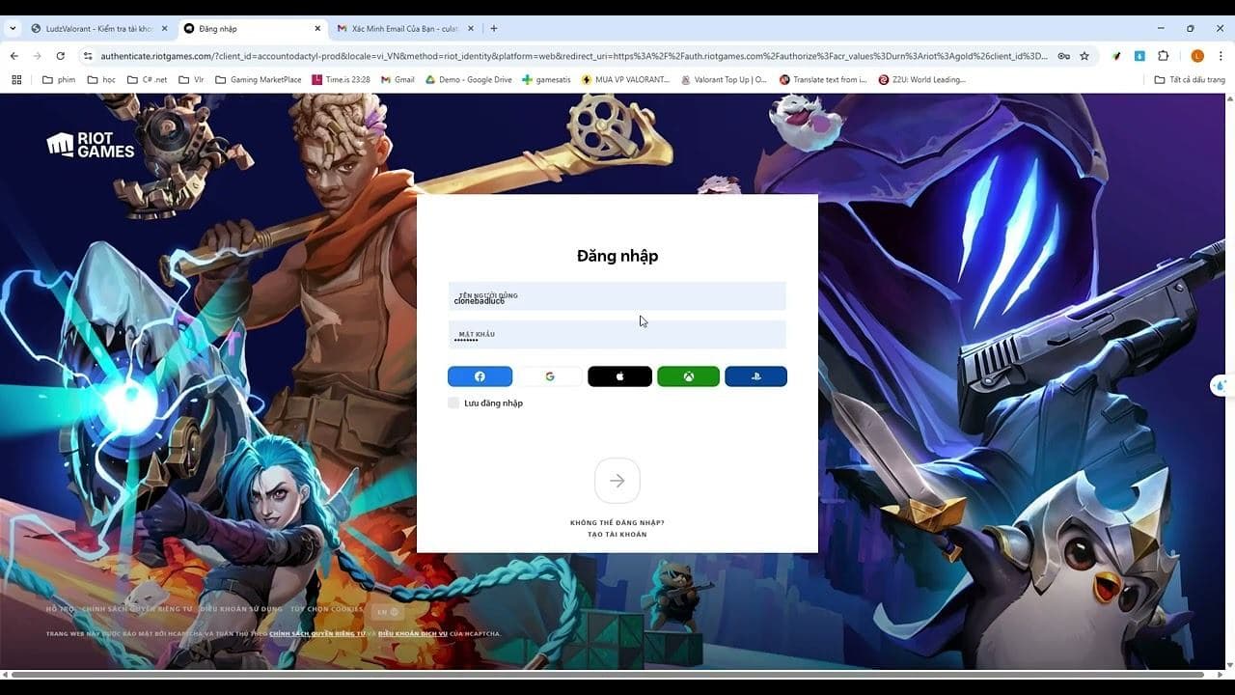The image size is (1235, 695).
Task: Open the MUA VP VALORANT bookmark
Action: click(x=626, y=80)
